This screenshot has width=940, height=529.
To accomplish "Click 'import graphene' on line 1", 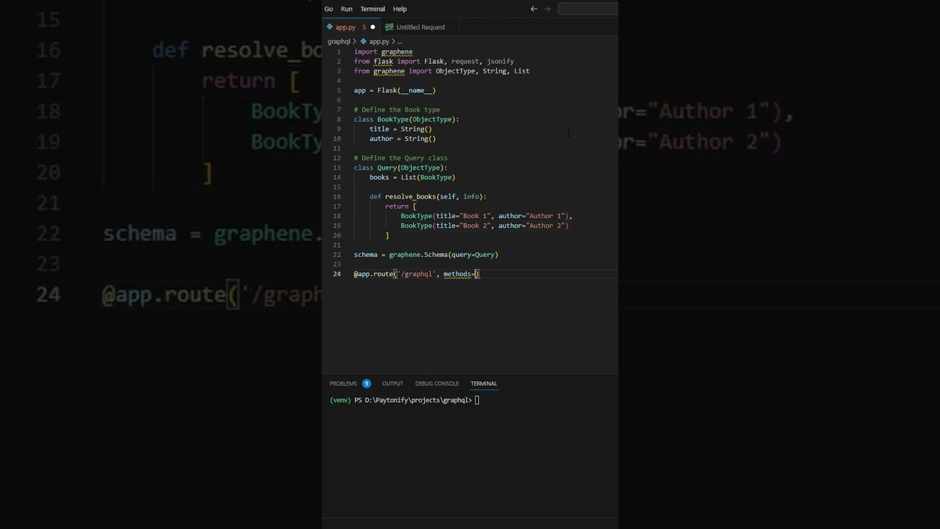I will tap(383, 52).
